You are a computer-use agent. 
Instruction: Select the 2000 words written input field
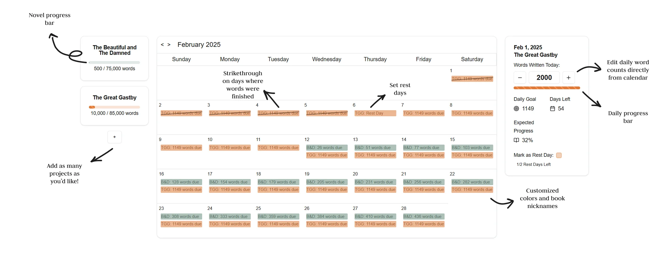tap(544, 77)
